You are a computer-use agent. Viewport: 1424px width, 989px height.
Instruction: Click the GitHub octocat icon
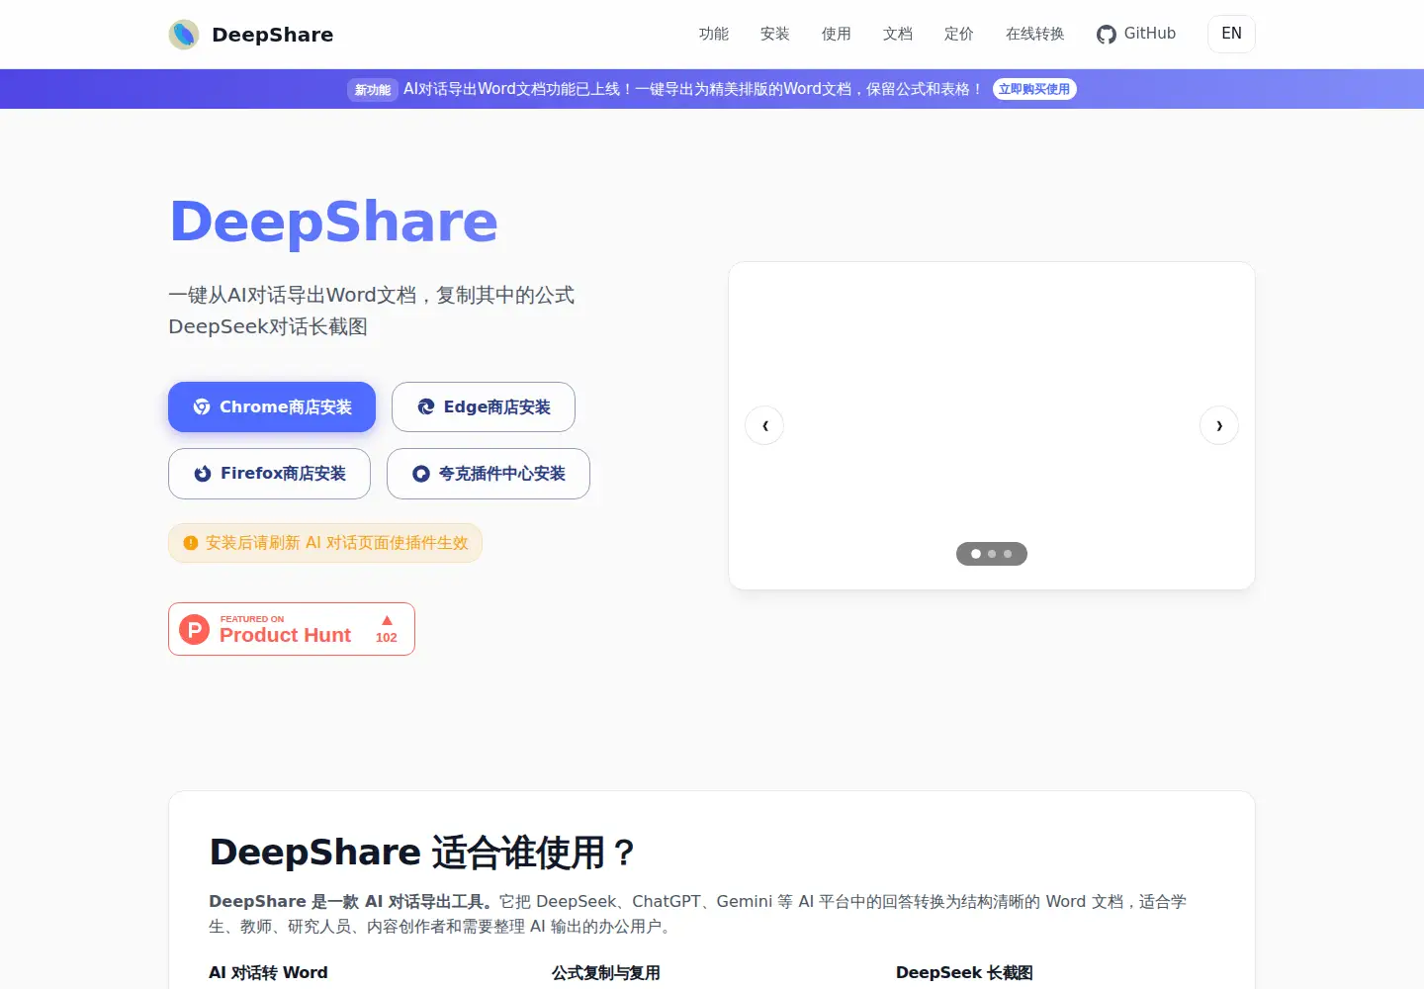tap(1107, 35)
